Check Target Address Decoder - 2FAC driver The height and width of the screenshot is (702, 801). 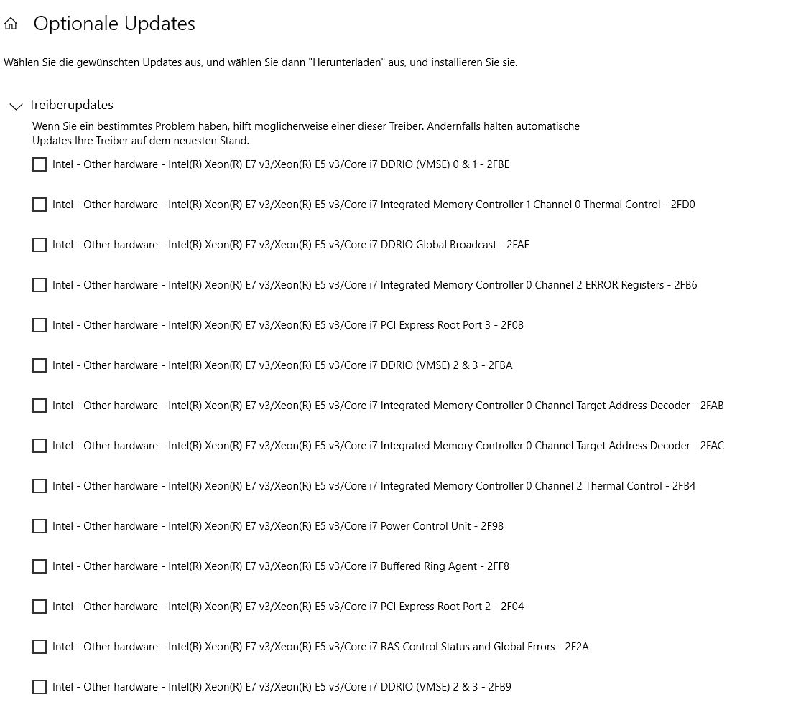(40, 446)
